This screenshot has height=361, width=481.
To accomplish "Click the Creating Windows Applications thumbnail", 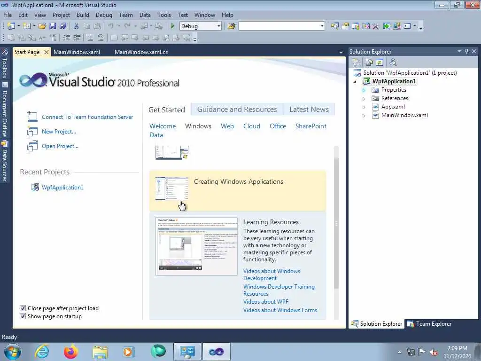I will click(x=172, y=188).
